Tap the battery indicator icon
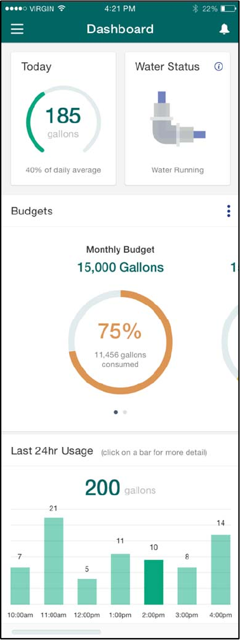This screenshot has height=640, width=240. pos(228,8)
